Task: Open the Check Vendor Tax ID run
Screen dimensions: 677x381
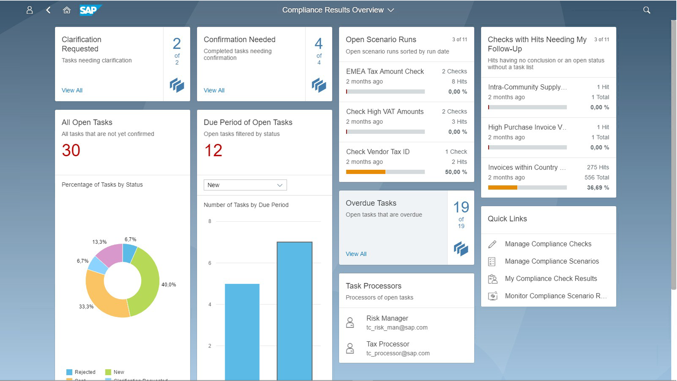Action: [x=406, y=162]
